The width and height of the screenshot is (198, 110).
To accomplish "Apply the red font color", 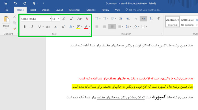I will point(86,27).
